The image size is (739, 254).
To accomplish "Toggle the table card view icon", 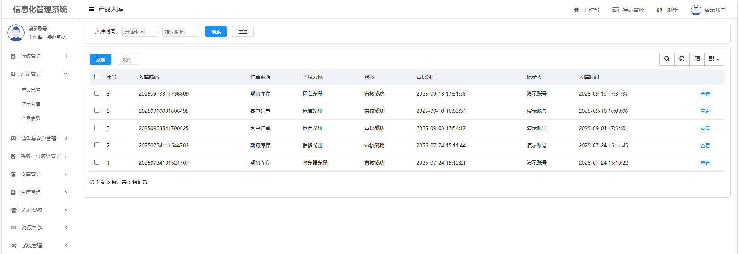I will [x=697, y=59].
